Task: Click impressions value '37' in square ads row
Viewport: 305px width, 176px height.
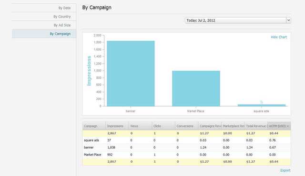Action: point(109,140)
